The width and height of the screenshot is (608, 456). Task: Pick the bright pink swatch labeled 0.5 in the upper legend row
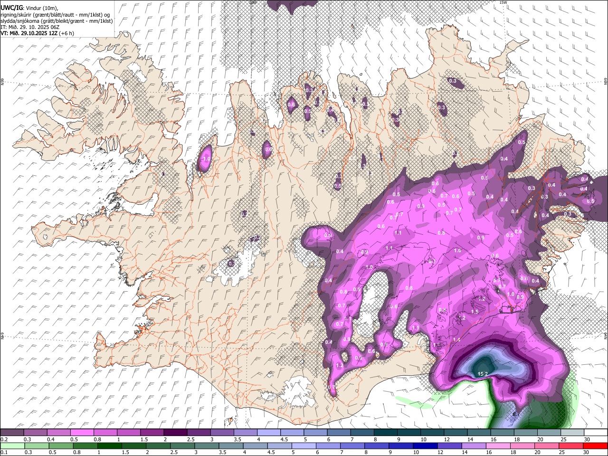(x=82, y=432)
